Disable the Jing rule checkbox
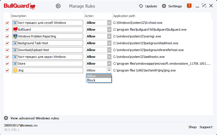 pyautogui.click(x=7, y=70)
